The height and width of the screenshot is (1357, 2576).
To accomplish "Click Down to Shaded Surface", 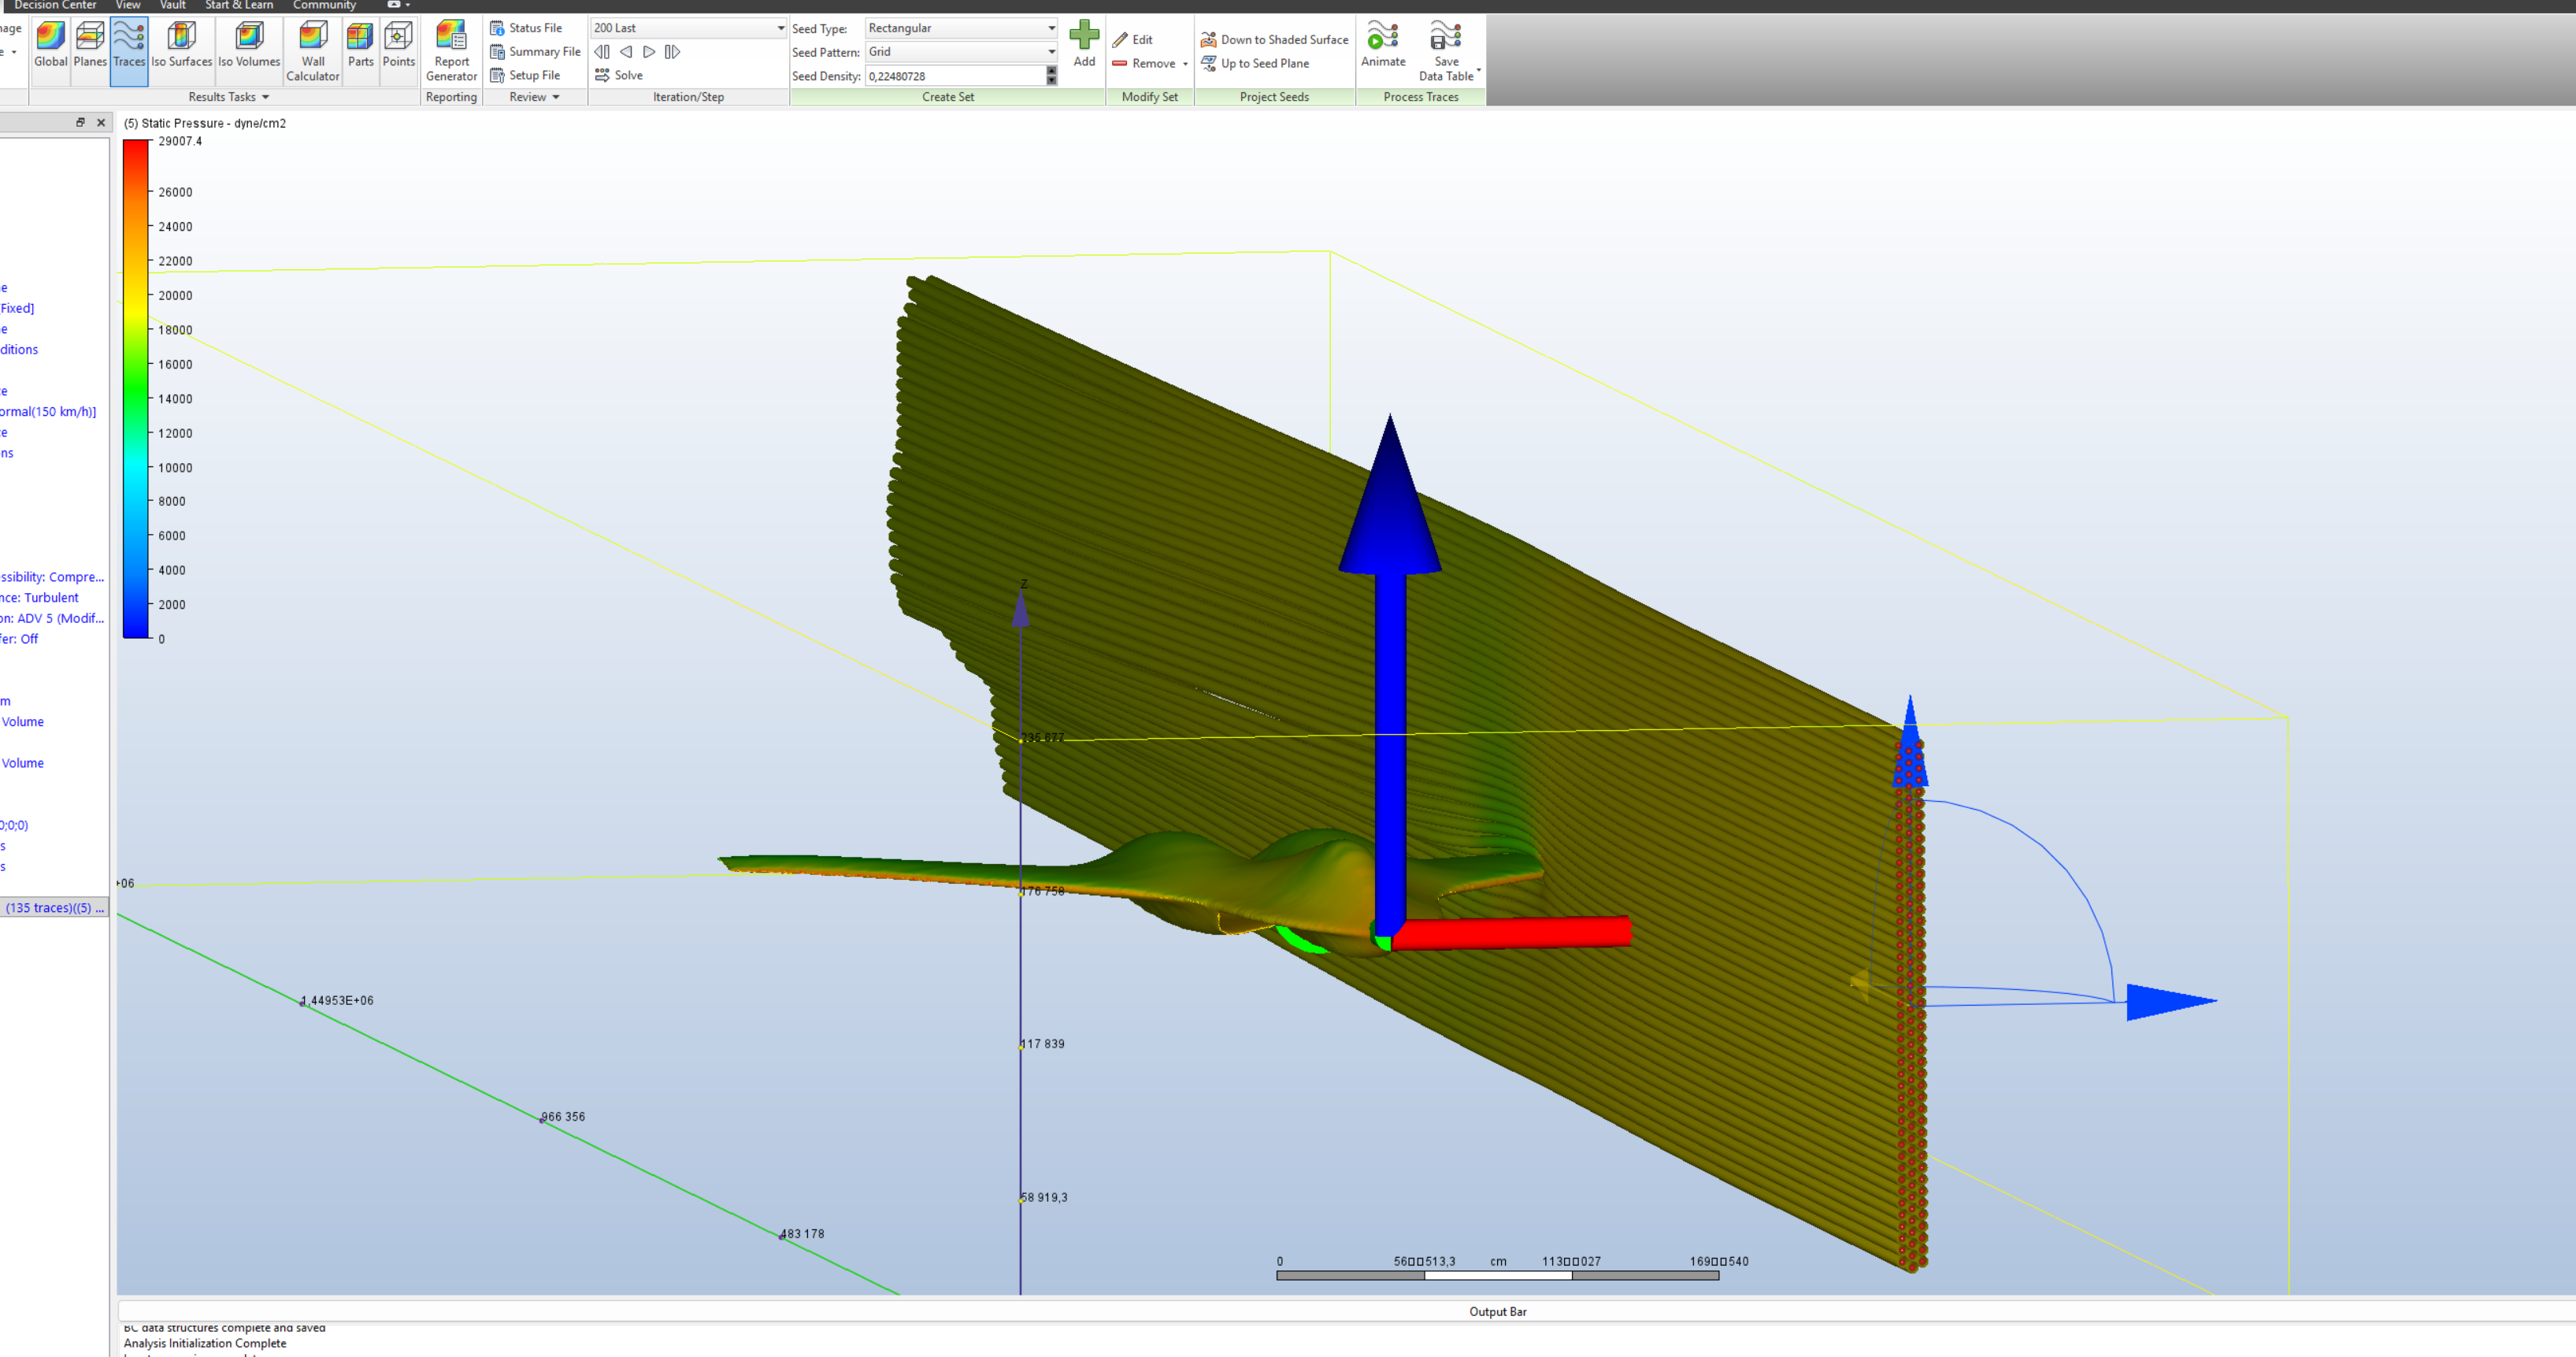I will (1274, 40).
